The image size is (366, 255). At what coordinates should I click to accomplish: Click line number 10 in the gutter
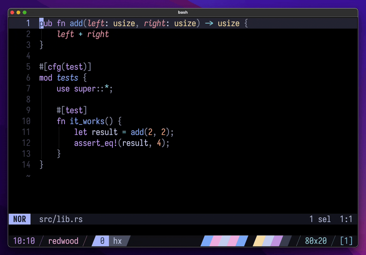[26, 121]
